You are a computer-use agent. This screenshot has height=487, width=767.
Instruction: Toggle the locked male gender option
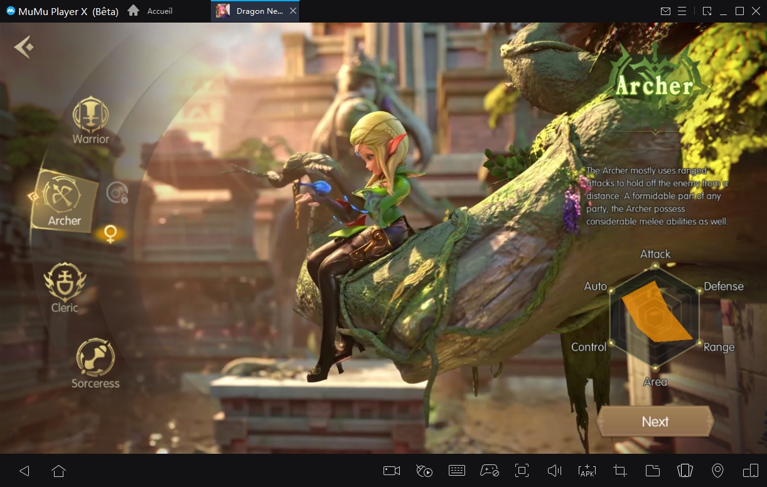pyautogui.click(x=117, y=193)
